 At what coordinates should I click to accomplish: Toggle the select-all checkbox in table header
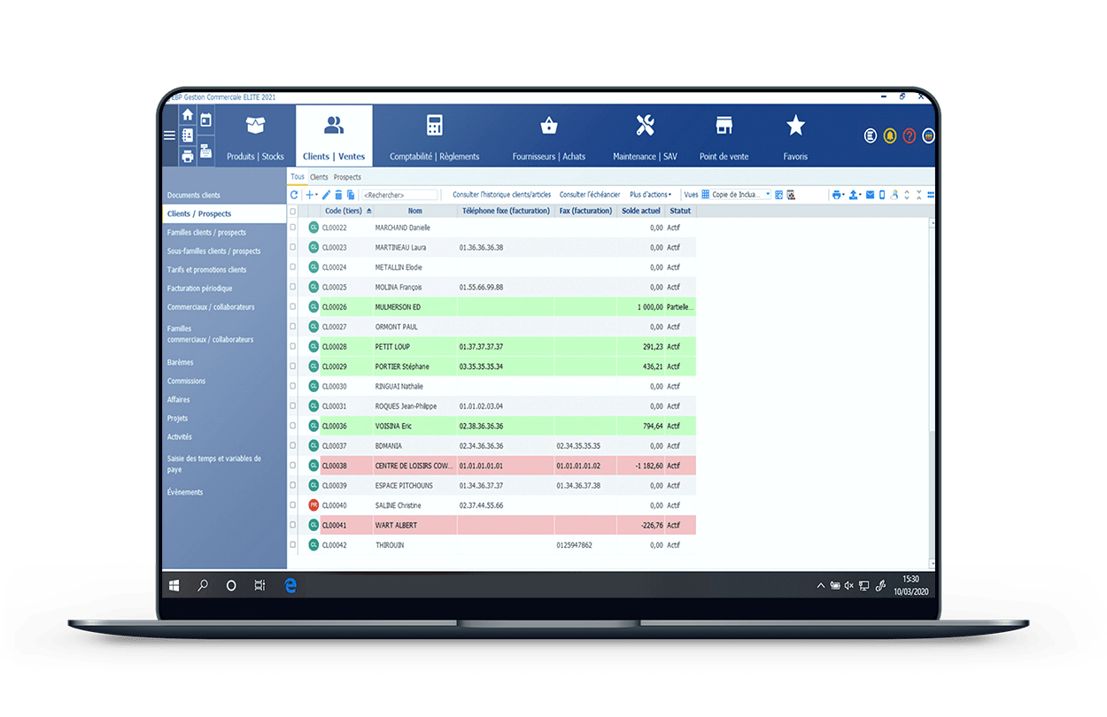(293, 212)
